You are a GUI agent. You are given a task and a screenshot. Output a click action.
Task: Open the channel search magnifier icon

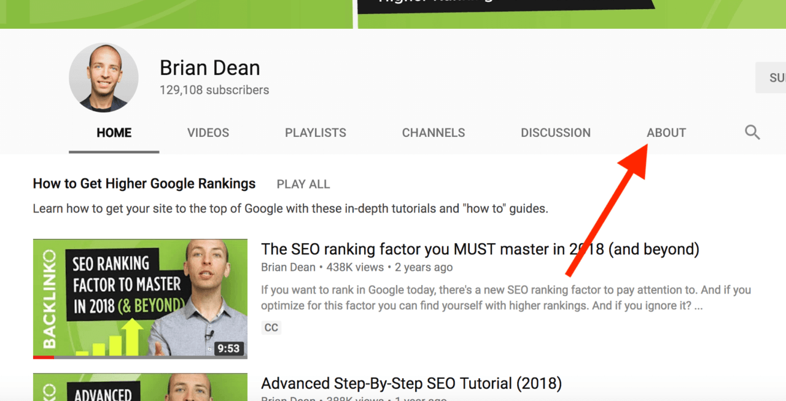coord(752,132)
